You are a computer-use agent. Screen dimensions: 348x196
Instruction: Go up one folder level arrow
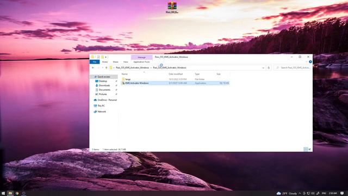coord(107,68)
